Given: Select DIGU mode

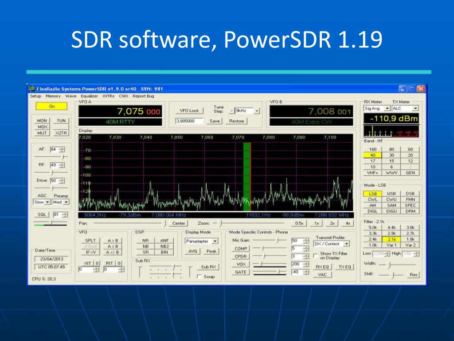Looking at the screenshot, I should [391, 211].
